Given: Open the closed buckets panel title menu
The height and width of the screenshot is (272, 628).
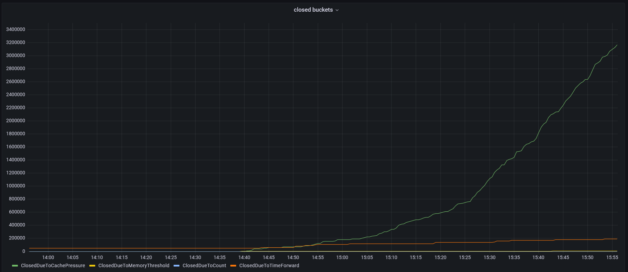Looking at the screenshot, I should 313,10.
